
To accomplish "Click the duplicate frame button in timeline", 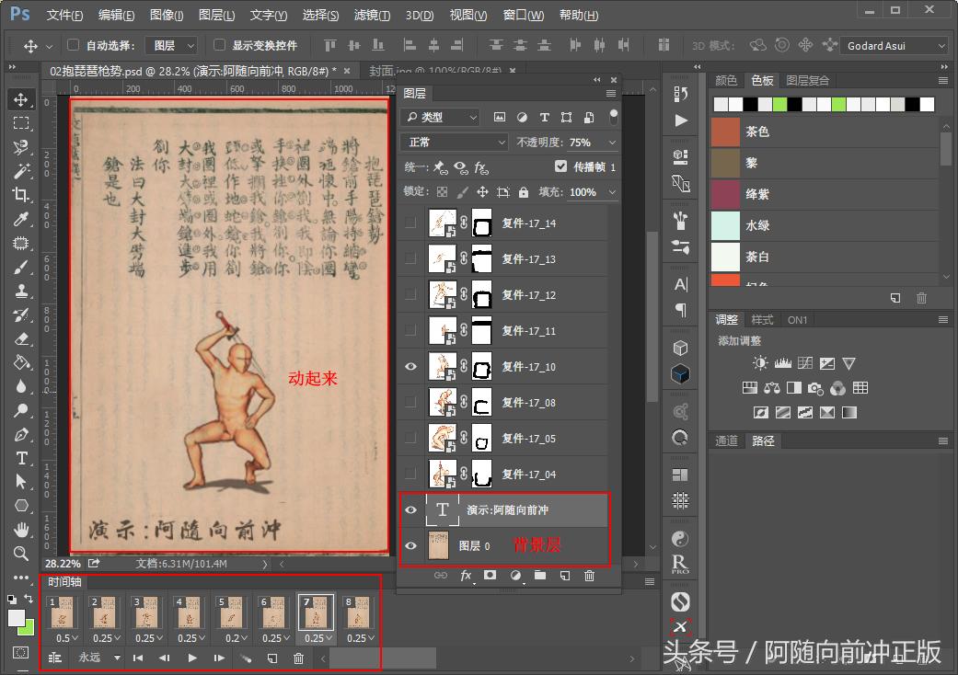I will (x=271, y=658).
